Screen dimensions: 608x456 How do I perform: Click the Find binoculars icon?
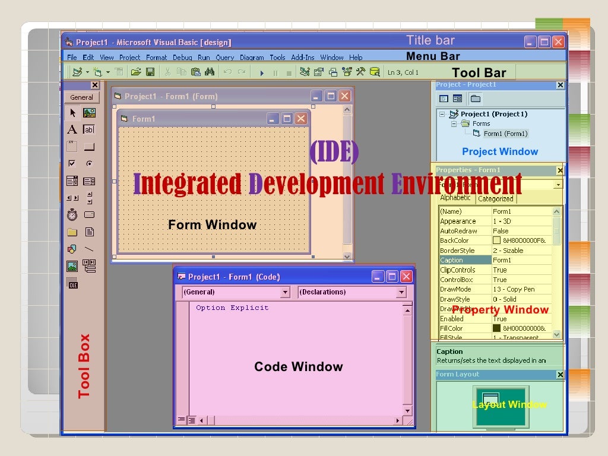210,72
